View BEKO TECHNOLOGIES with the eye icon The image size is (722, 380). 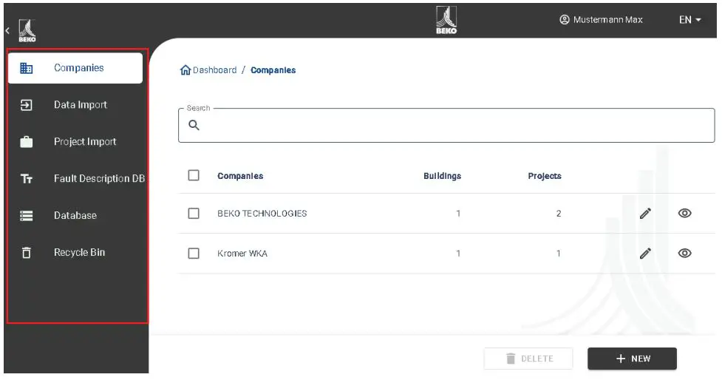(x=685, y=213)
